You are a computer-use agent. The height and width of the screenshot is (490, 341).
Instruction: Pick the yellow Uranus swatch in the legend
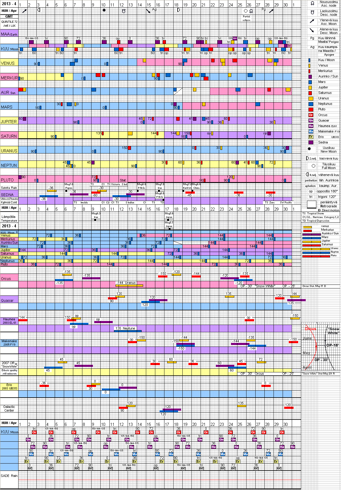pos(311,98)
